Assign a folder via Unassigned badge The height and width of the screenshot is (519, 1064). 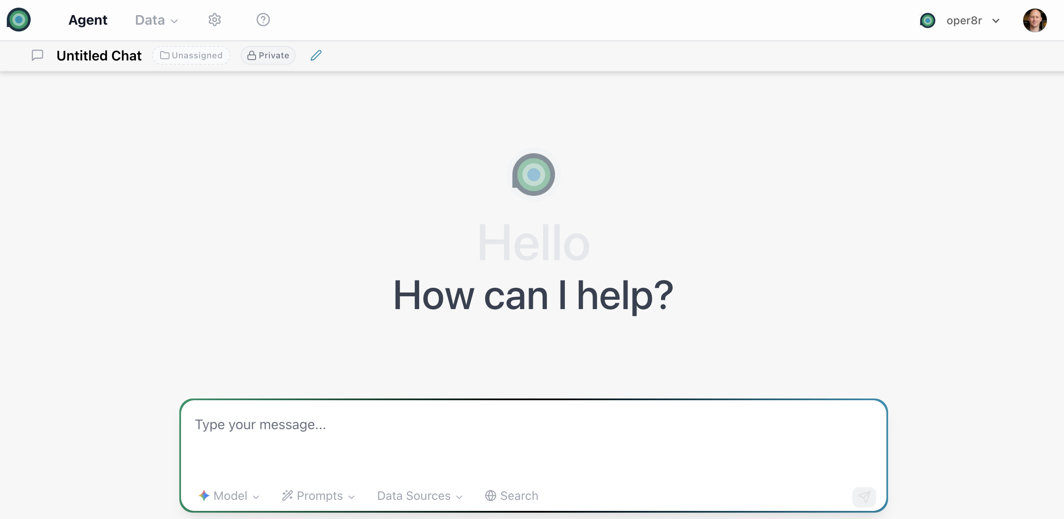tap(191, 55)
